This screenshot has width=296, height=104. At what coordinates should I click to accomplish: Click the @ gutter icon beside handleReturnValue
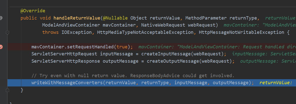[1, 18]
